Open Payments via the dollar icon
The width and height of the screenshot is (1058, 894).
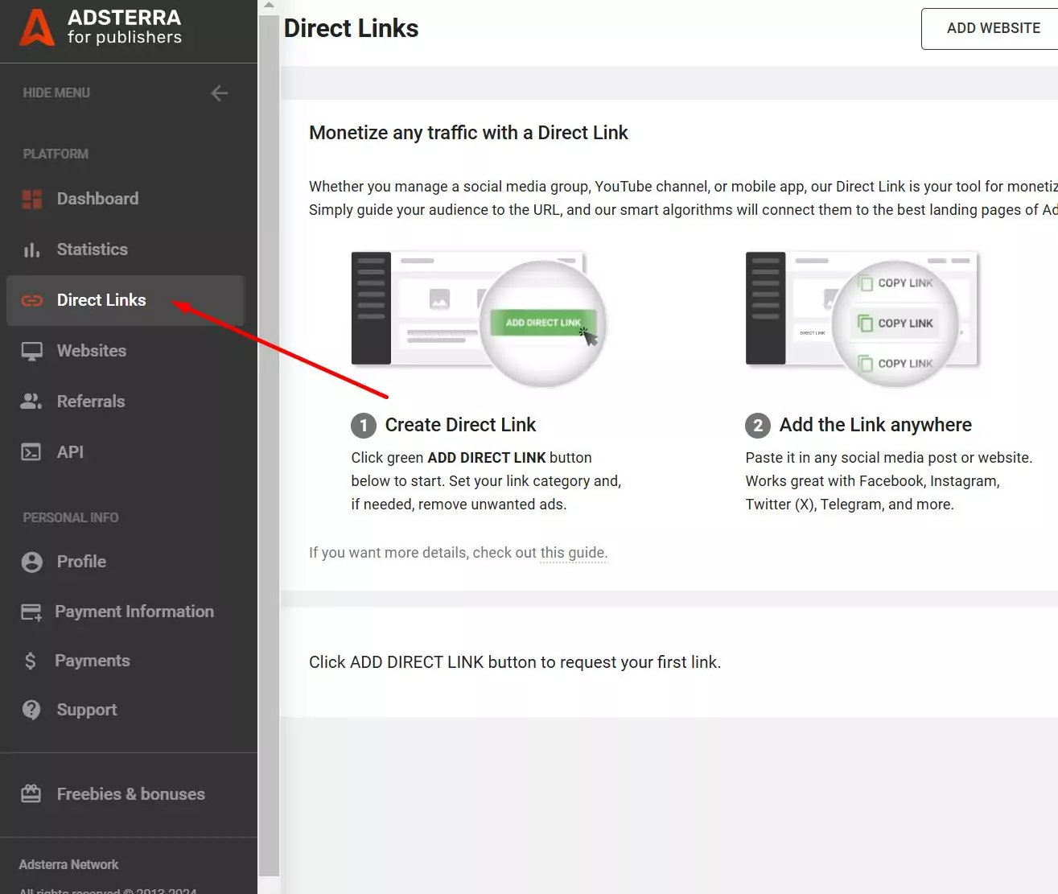31,661
